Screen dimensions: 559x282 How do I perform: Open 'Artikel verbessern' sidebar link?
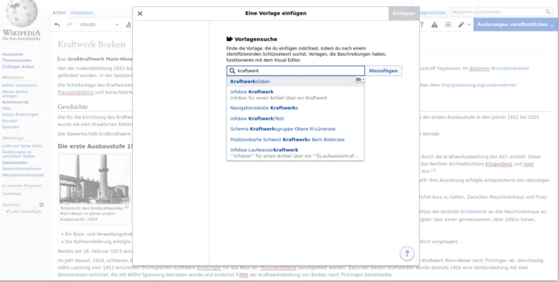click(x=19, y=85)
